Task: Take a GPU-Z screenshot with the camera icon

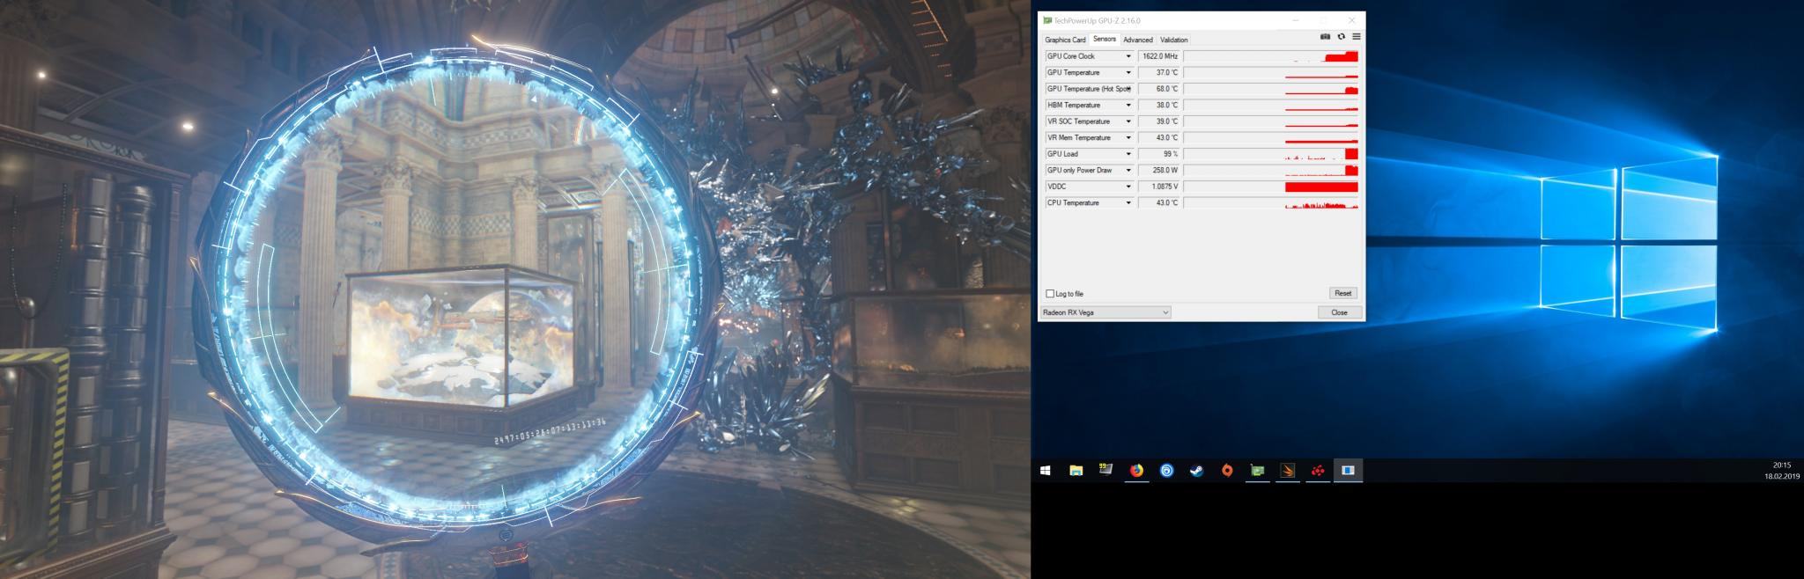Action: click(x=1325, y=37)
